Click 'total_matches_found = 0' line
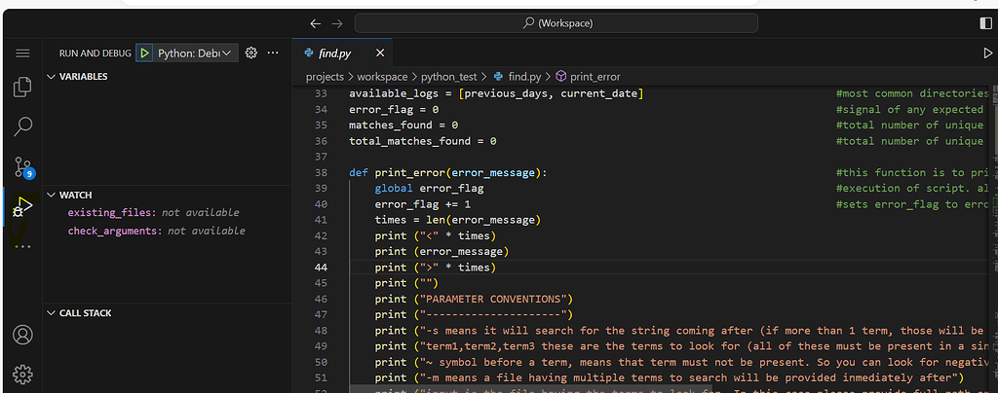 (x=423, y=142)
